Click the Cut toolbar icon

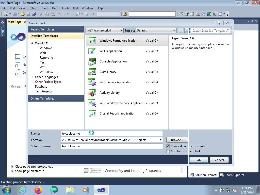coord(41,14)
